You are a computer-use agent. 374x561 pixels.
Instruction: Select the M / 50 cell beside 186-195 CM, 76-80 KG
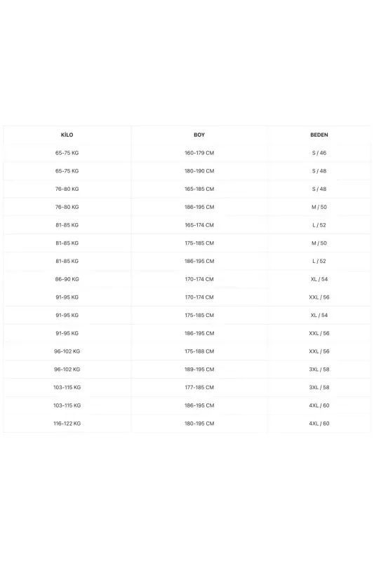319,207
